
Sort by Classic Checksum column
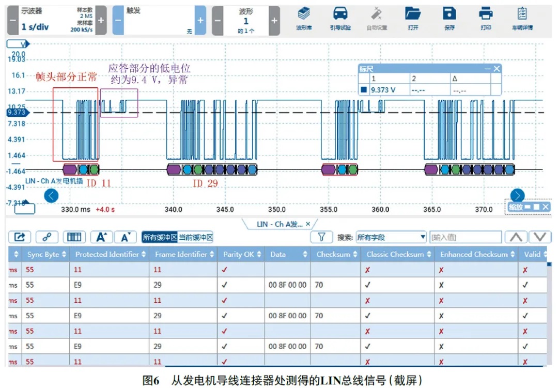[x=398, y=254]
